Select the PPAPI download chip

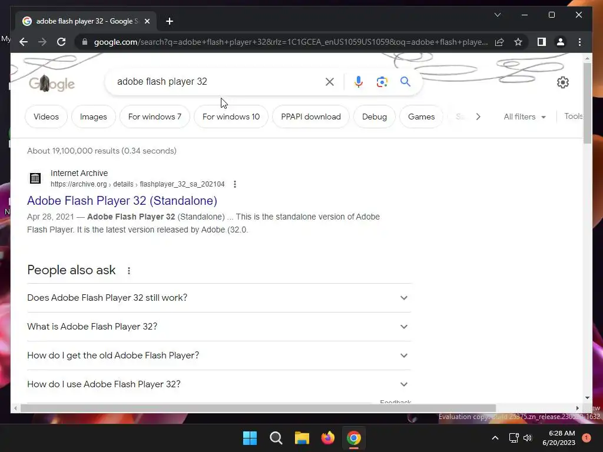pos(311,117)
